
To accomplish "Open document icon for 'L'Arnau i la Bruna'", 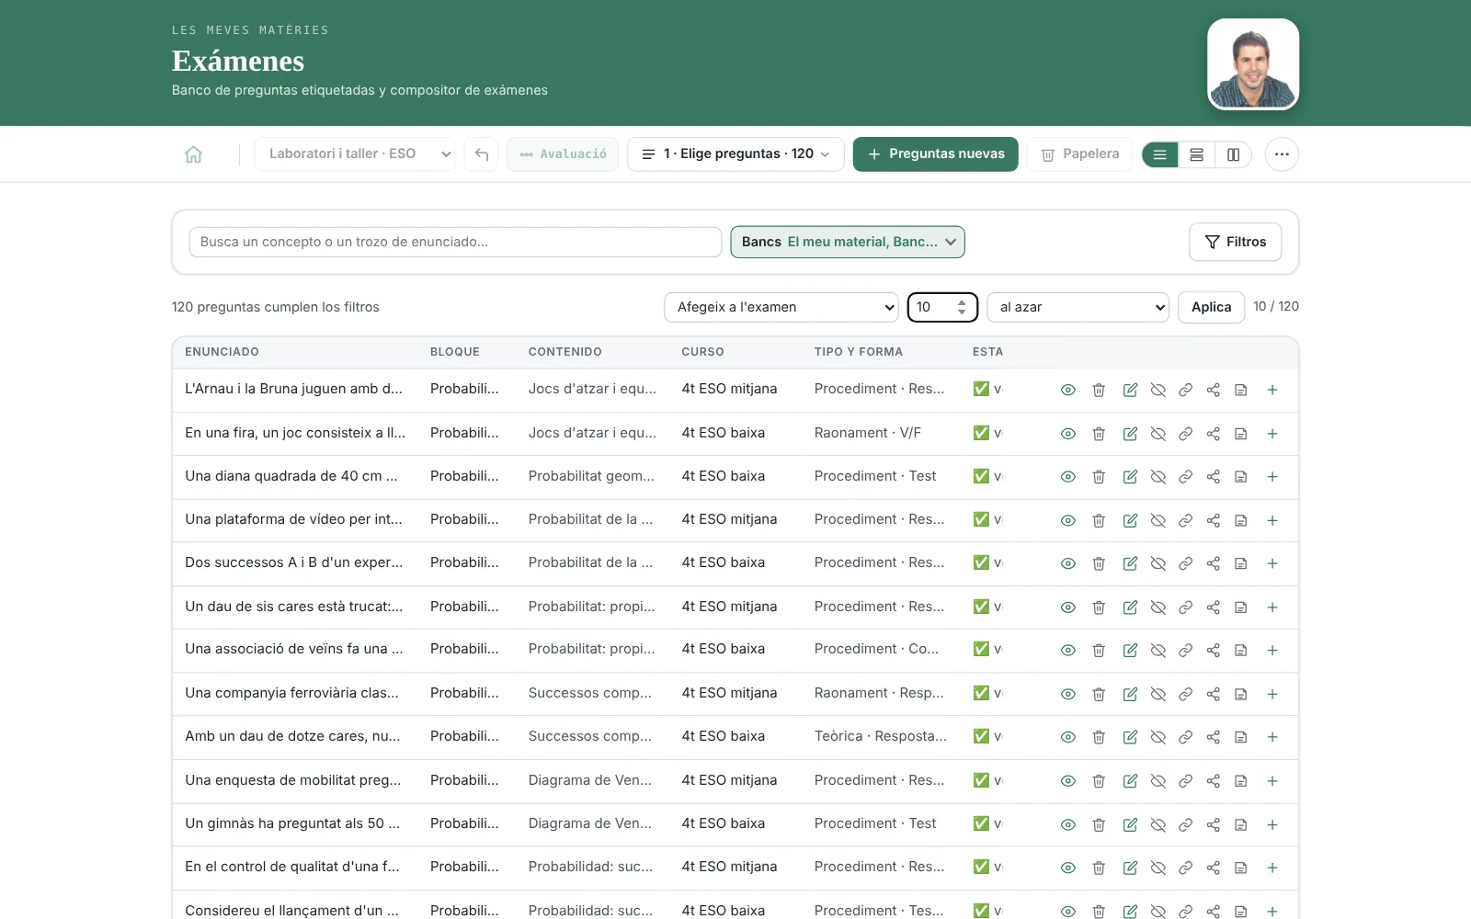I will tap(1241, 390).
